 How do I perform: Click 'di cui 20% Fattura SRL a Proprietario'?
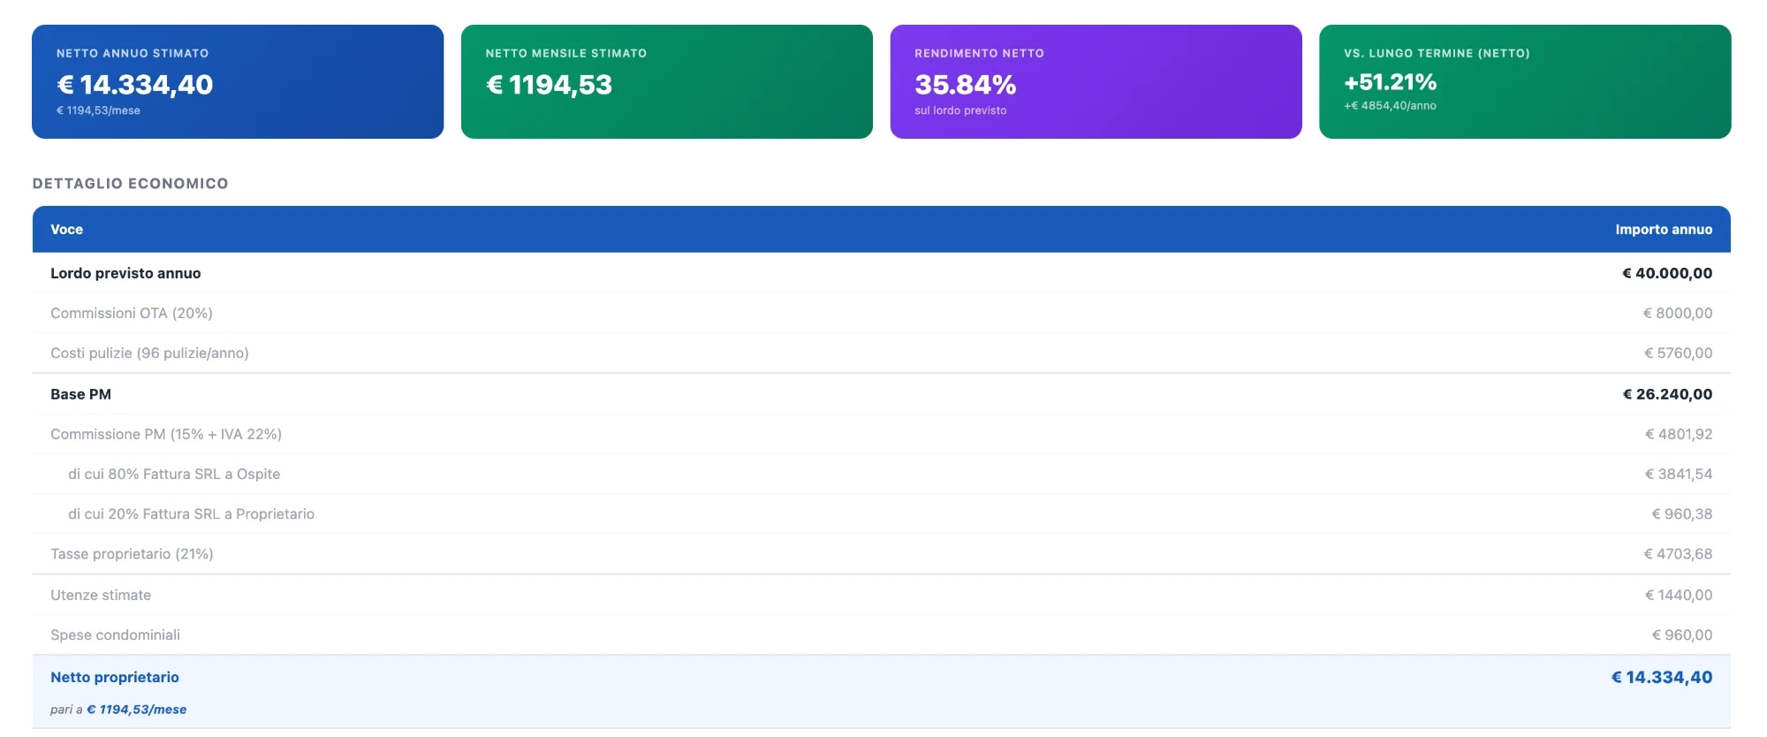point(191,513)
